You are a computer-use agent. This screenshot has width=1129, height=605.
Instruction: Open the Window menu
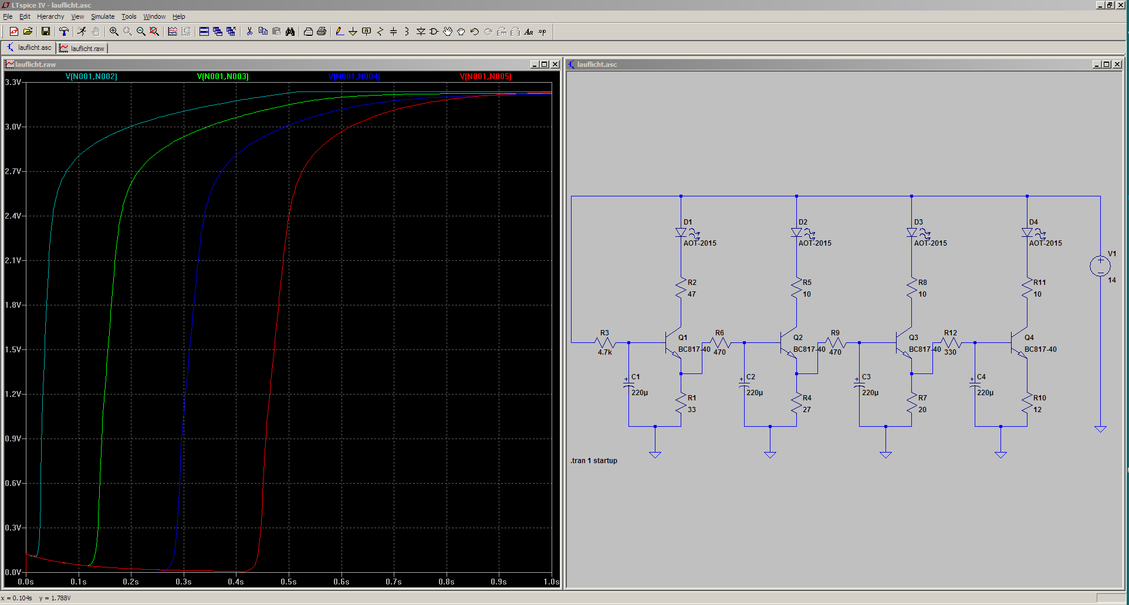[154, 16]
